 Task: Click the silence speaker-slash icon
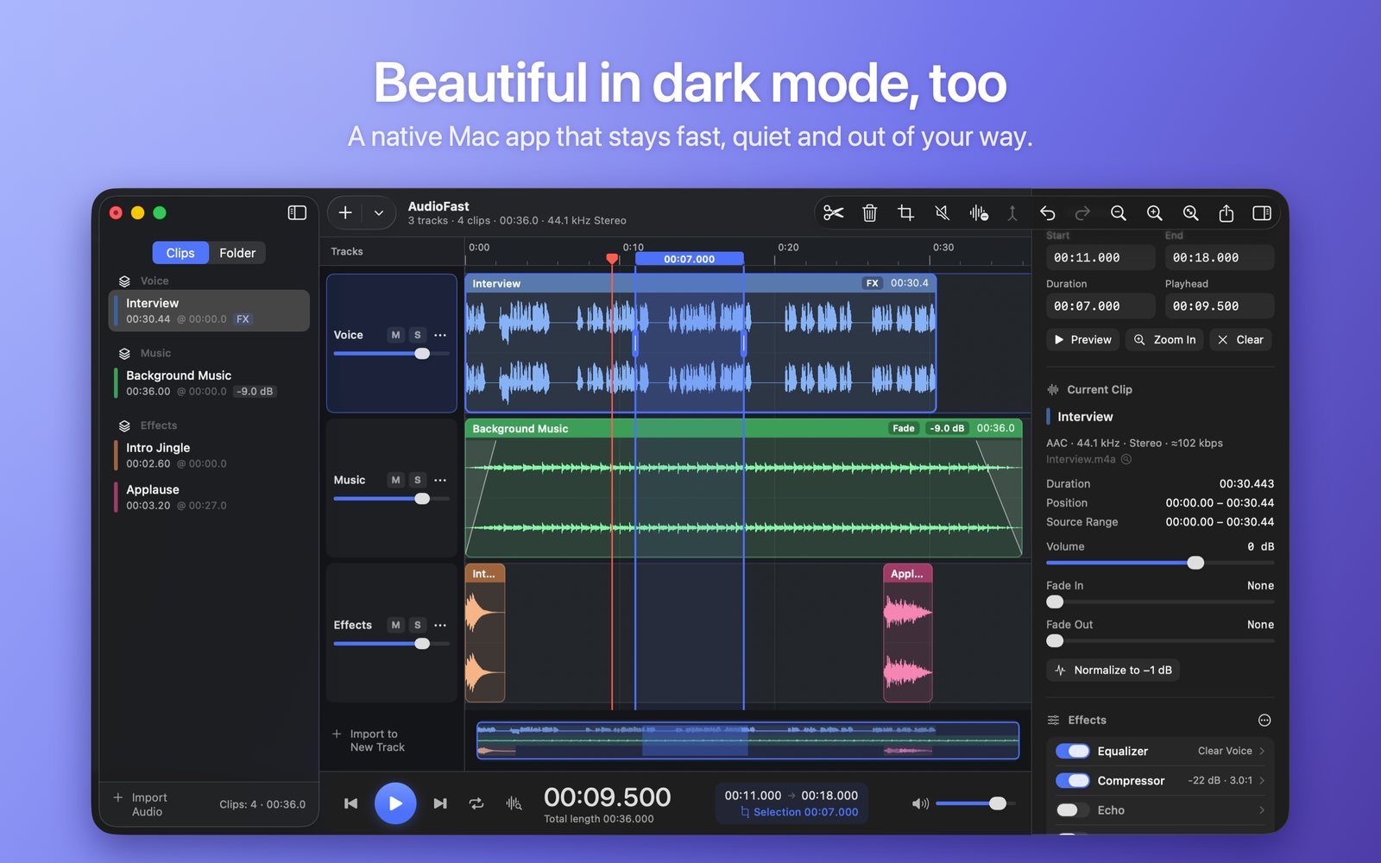[x=942, y=213]
